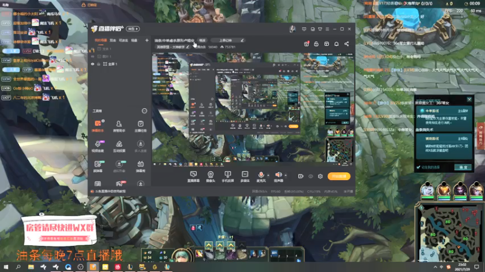Open the hamburger menu in 直播伴侣 title bar
This screenshot has width=485, height=272.
[x=327, y=29]
